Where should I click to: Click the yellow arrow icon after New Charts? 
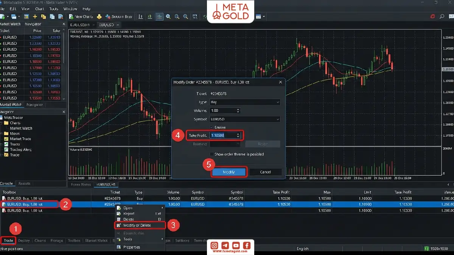coord(100,17)
